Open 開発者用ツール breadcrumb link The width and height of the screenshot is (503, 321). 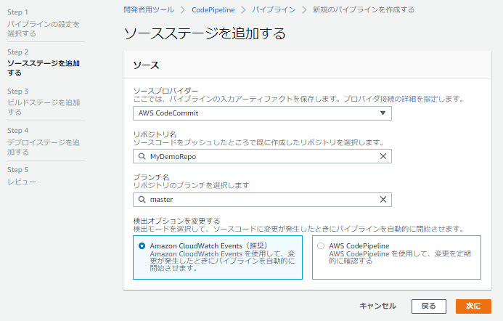point(150,10)
